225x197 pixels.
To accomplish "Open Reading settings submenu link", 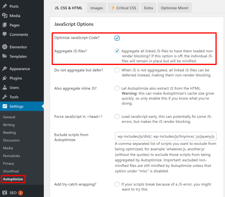I will [9, 132].
